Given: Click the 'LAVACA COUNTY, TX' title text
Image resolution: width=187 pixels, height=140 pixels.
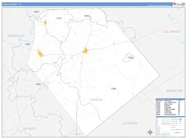Looking at the screenshot, I should 12,4.
